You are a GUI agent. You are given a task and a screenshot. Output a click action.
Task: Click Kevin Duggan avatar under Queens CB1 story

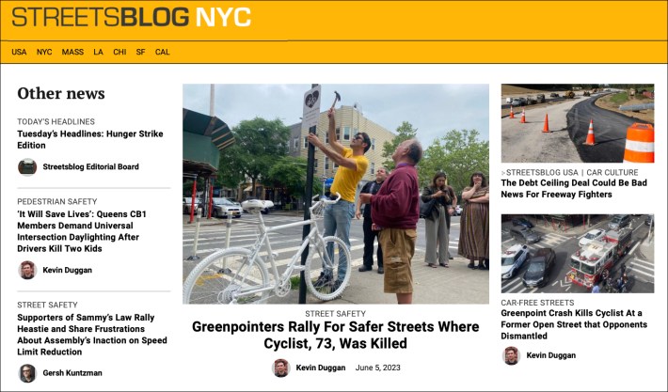27,270
